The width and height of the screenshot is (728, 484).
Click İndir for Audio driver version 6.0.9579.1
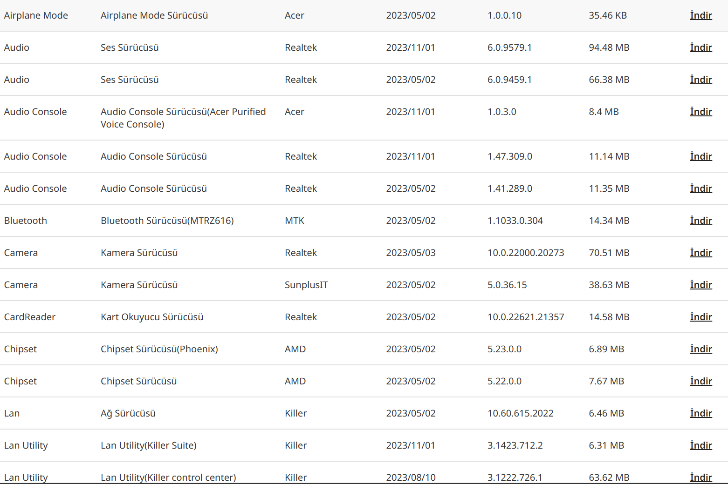point(701,47)
